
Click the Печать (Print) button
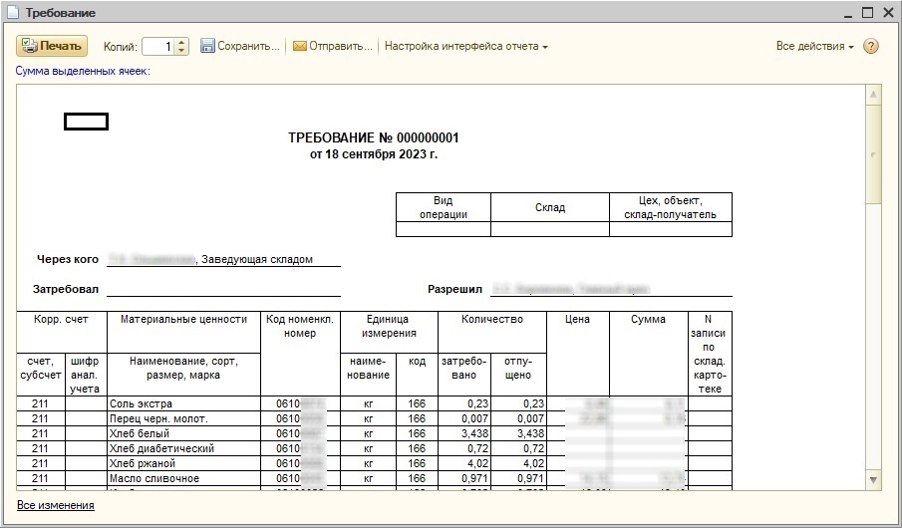click(x=52, y=46)
